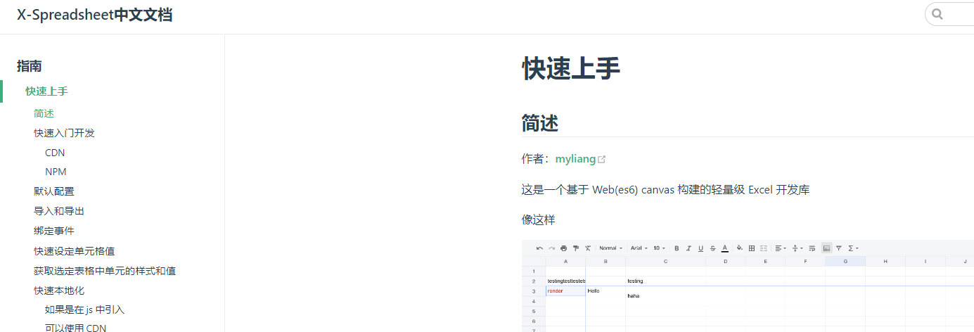The height and width of the screenshot is (332, 974).
Task: Click the merge cells icon
Action: click(764, 248)
